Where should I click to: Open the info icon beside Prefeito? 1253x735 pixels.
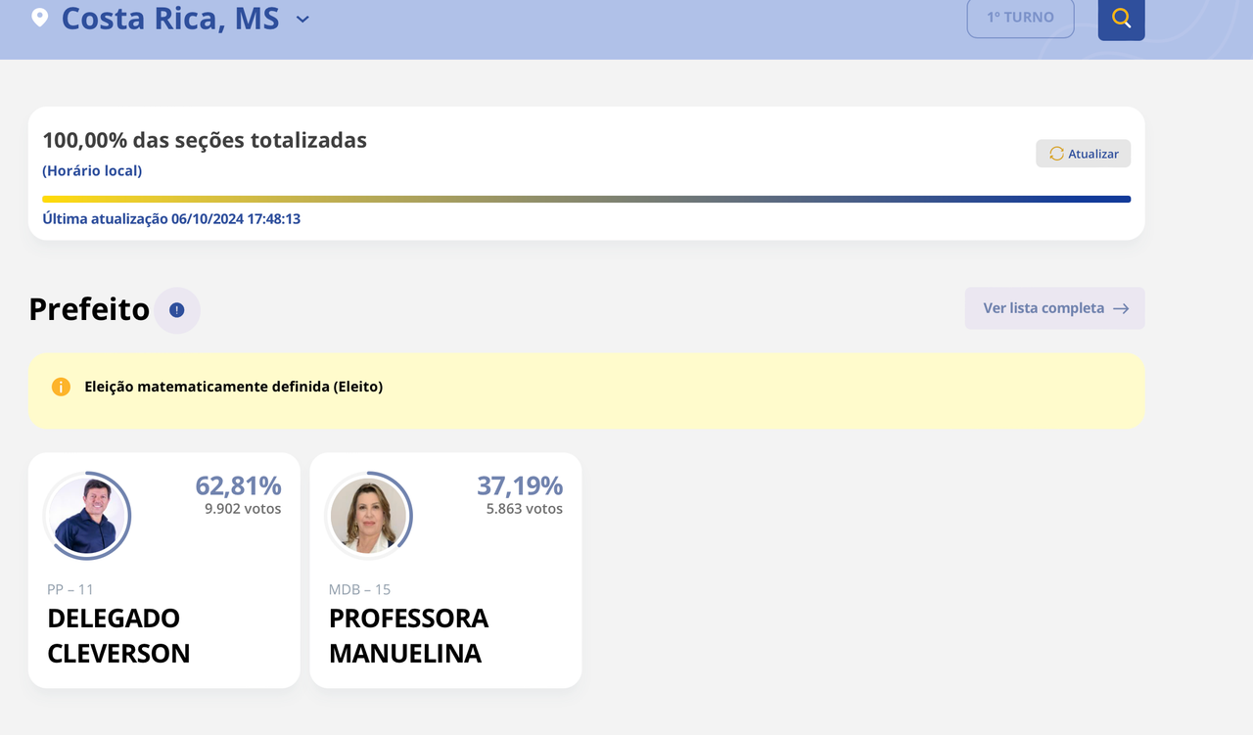177,310
